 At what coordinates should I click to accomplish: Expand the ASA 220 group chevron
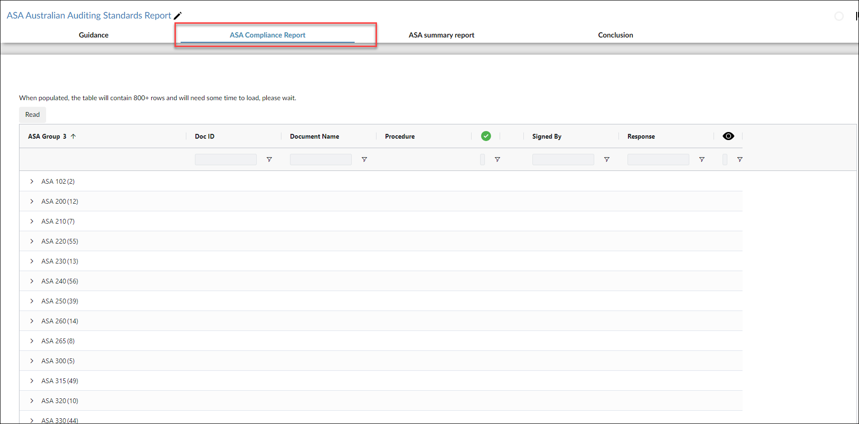click(x=32, y=241)
